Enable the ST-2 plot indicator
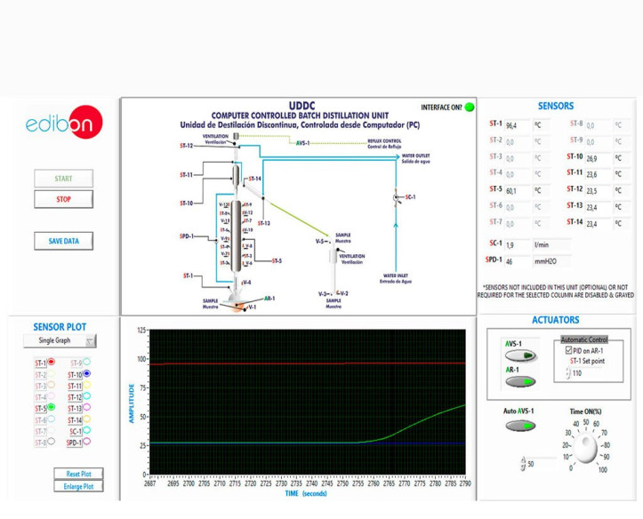This screenshot has height=519, width=643. coord(51,374)
